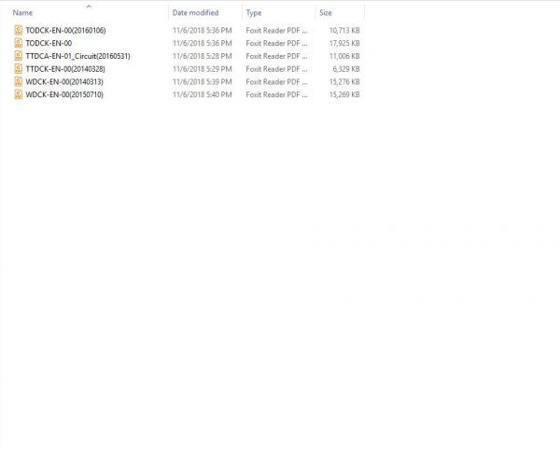Click size value 11,006 KB

click(344, 56)
